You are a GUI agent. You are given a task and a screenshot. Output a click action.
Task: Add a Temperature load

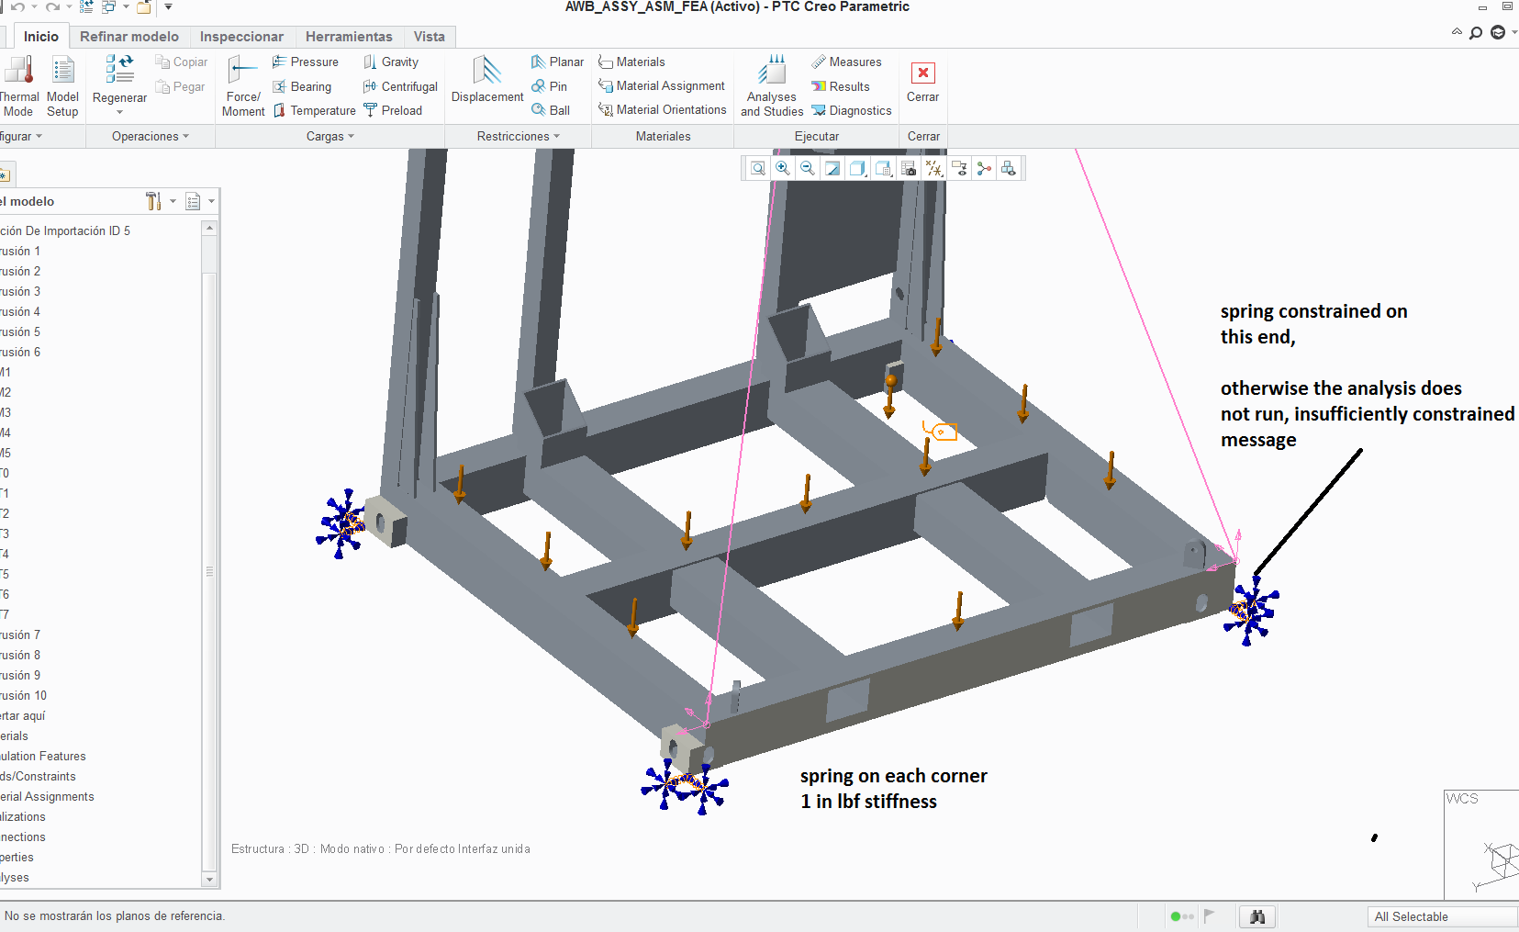tap(314, 110)
